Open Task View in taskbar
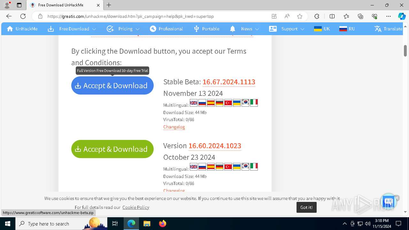409x230 pixels. (115, 224)
